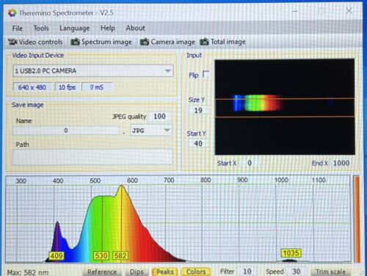Viewport: 367px width, 276px height.
Task: Click the Trim scale button
Action: point(330,272)
